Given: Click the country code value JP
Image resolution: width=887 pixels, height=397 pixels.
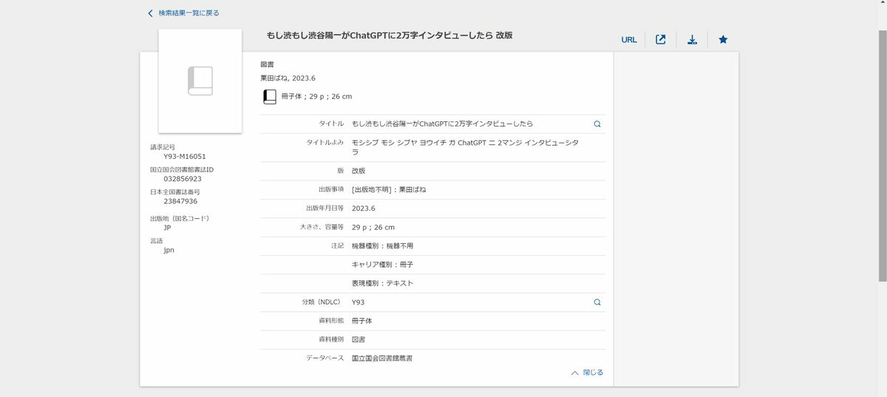Looking at the screenshot, I should coord(168,228).
